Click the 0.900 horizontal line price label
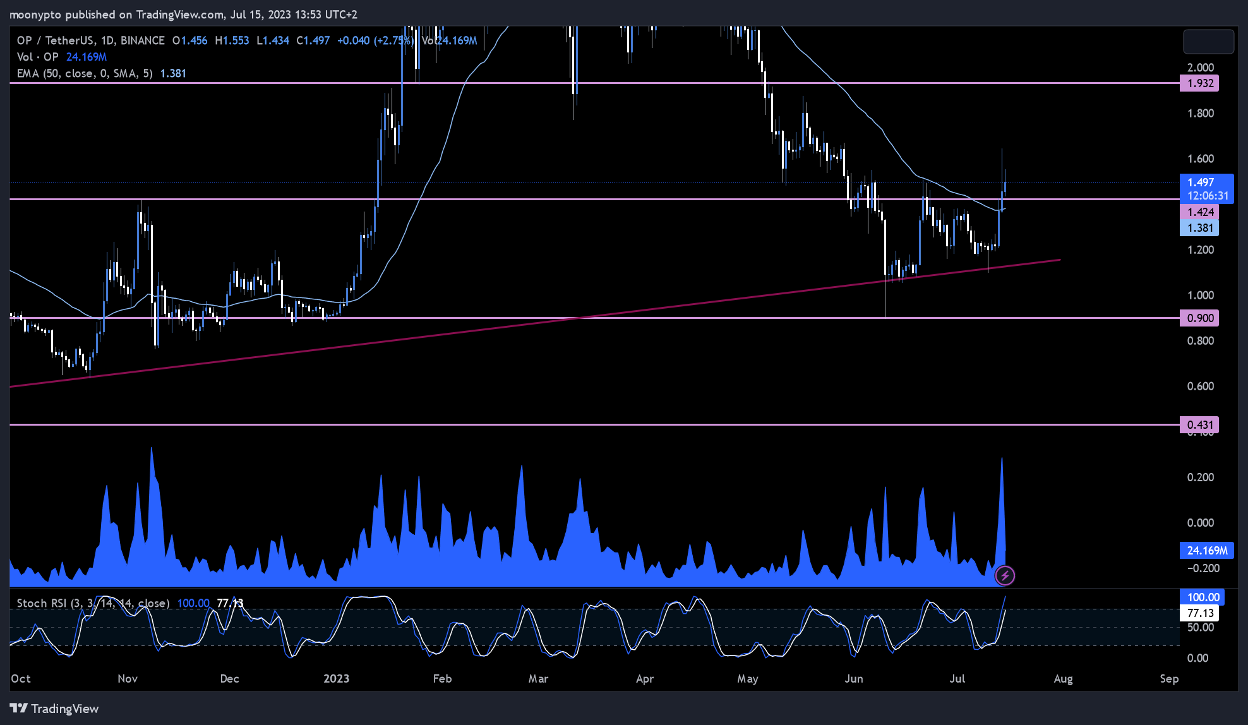 (x=1199, y=318)
